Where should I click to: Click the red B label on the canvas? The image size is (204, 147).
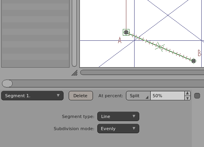click(x=199, y=53)
